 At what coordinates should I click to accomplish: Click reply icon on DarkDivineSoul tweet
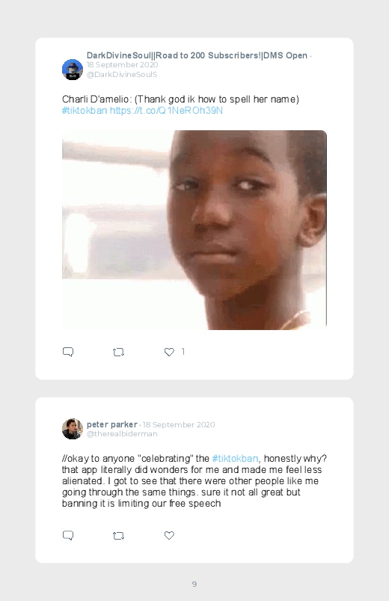click(68, 352)
